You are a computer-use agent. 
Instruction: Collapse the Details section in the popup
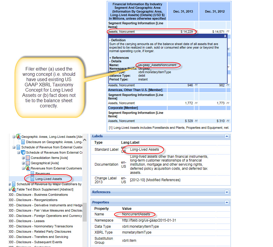[x=115, y=61]
